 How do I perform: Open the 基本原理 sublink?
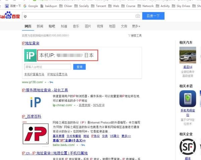coord(59,136)
